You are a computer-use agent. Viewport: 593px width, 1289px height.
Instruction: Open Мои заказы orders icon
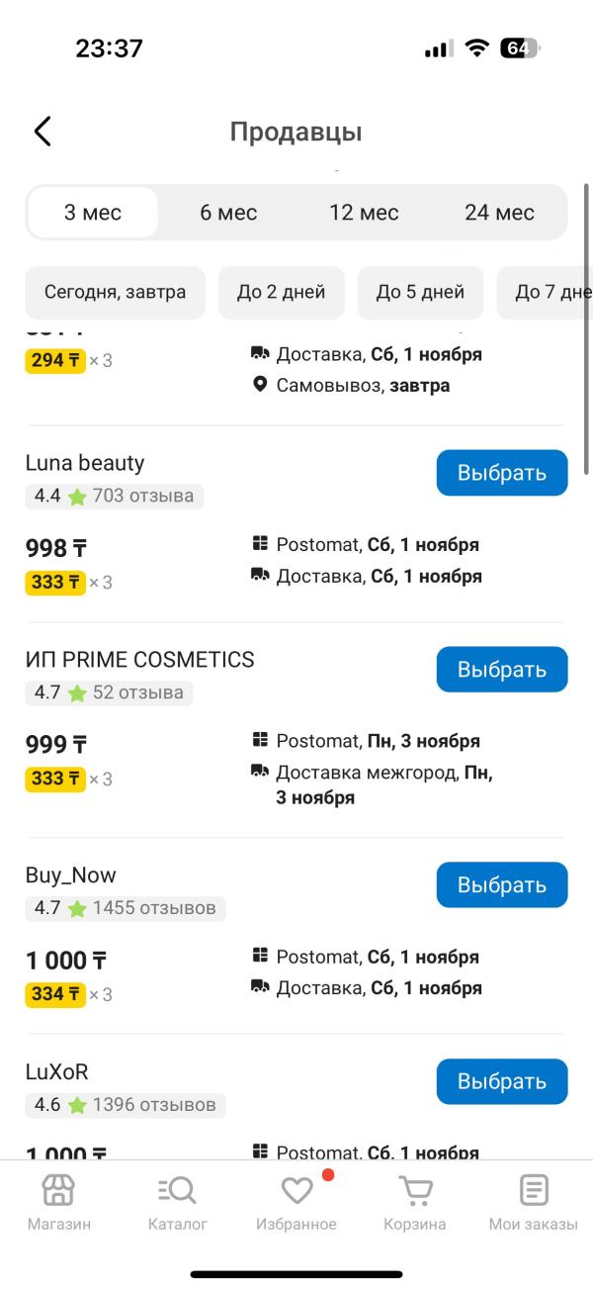tap(534, 1190)
